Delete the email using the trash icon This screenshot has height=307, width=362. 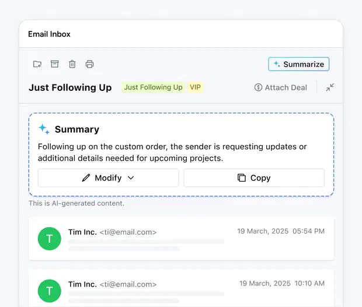click(72, 64)
